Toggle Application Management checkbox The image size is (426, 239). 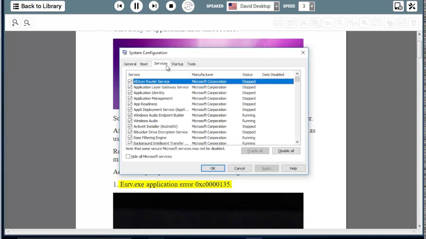point(130,98)
